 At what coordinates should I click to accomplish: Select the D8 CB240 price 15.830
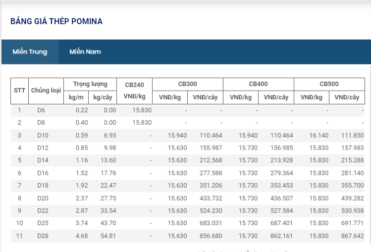pyautogui.click(x=142, y=123)
